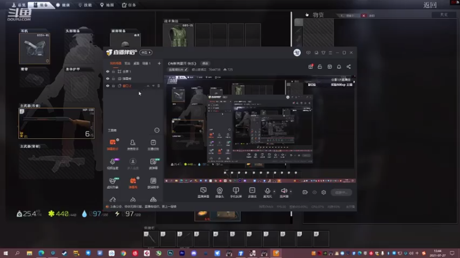
Task: Open the danmaku reader tool with NEW badge
Action: (x=153, y=164)
